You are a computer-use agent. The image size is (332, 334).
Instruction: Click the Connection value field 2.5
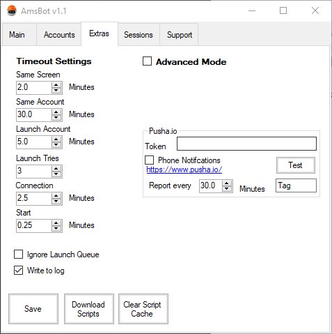(x=34, y=199)
